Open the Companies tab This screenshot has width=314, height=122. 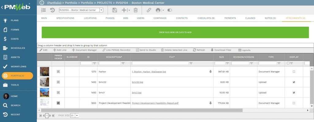160,18
